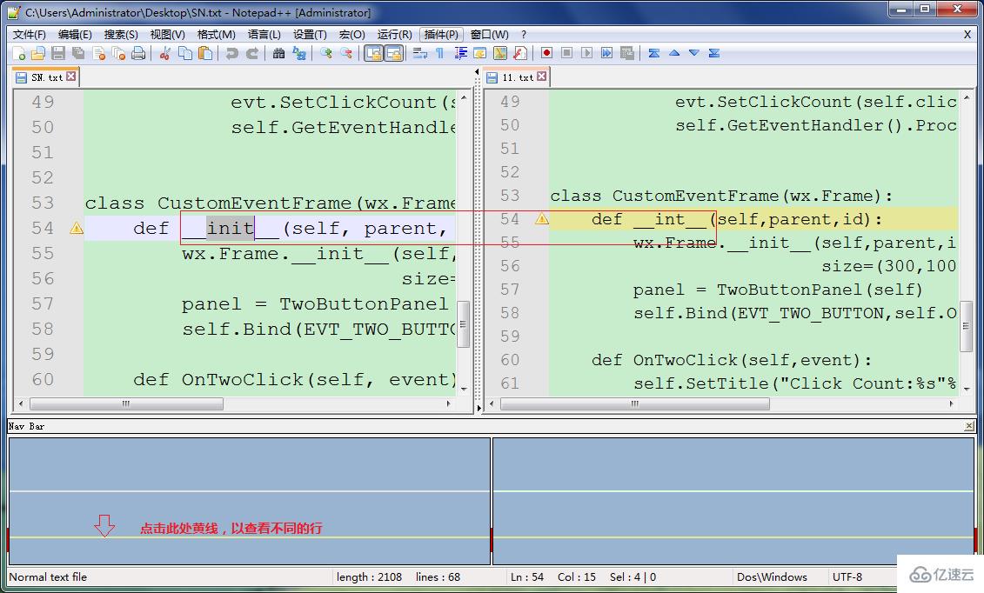Screen dimensions: 984x593
Task: Click line 54 warning marker in SN.txt
Action: (77, 228)
